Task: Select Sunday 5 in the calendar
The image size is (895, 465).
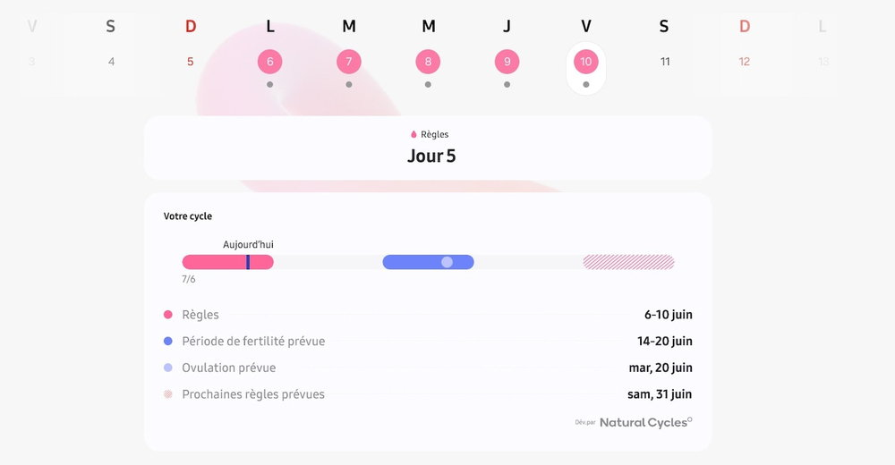Action: click(x=190, y=62)
